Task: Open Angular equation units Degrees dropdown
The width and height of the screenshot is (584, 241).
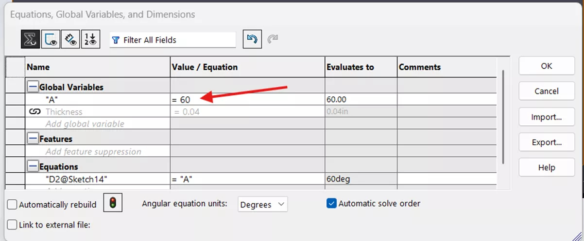Action: (x=262, y=205)
